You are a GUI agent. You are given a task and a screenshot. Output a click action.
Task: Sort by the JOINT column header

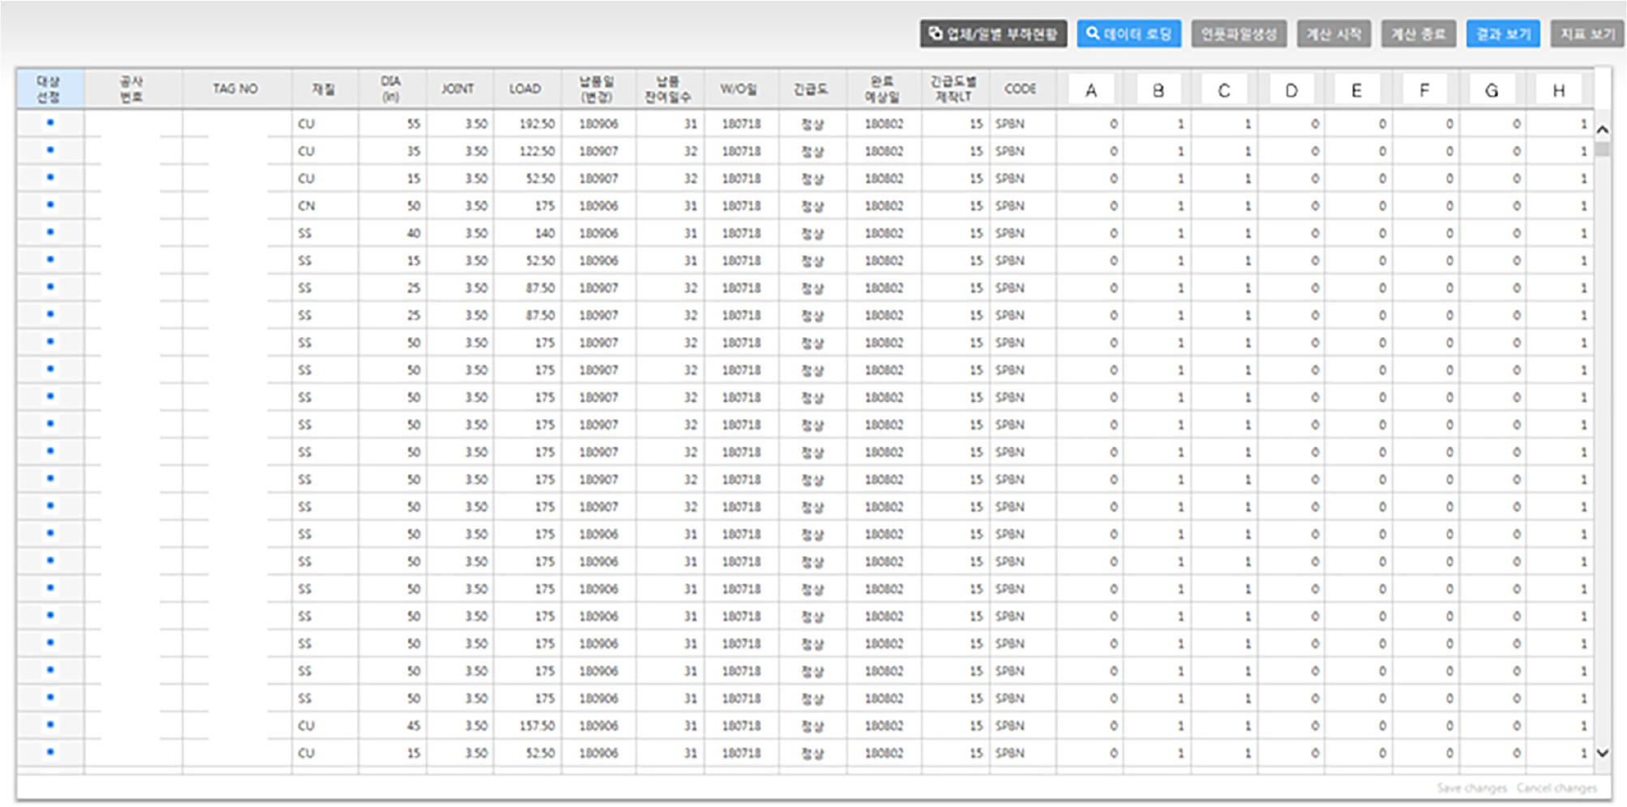(x=458, y=89)
